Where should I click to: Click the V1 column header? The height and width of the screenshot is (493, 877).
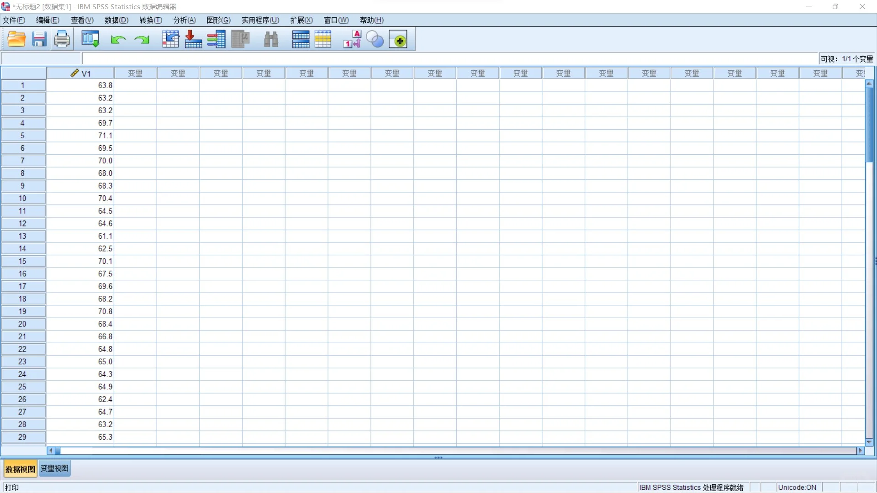[80, 73]
